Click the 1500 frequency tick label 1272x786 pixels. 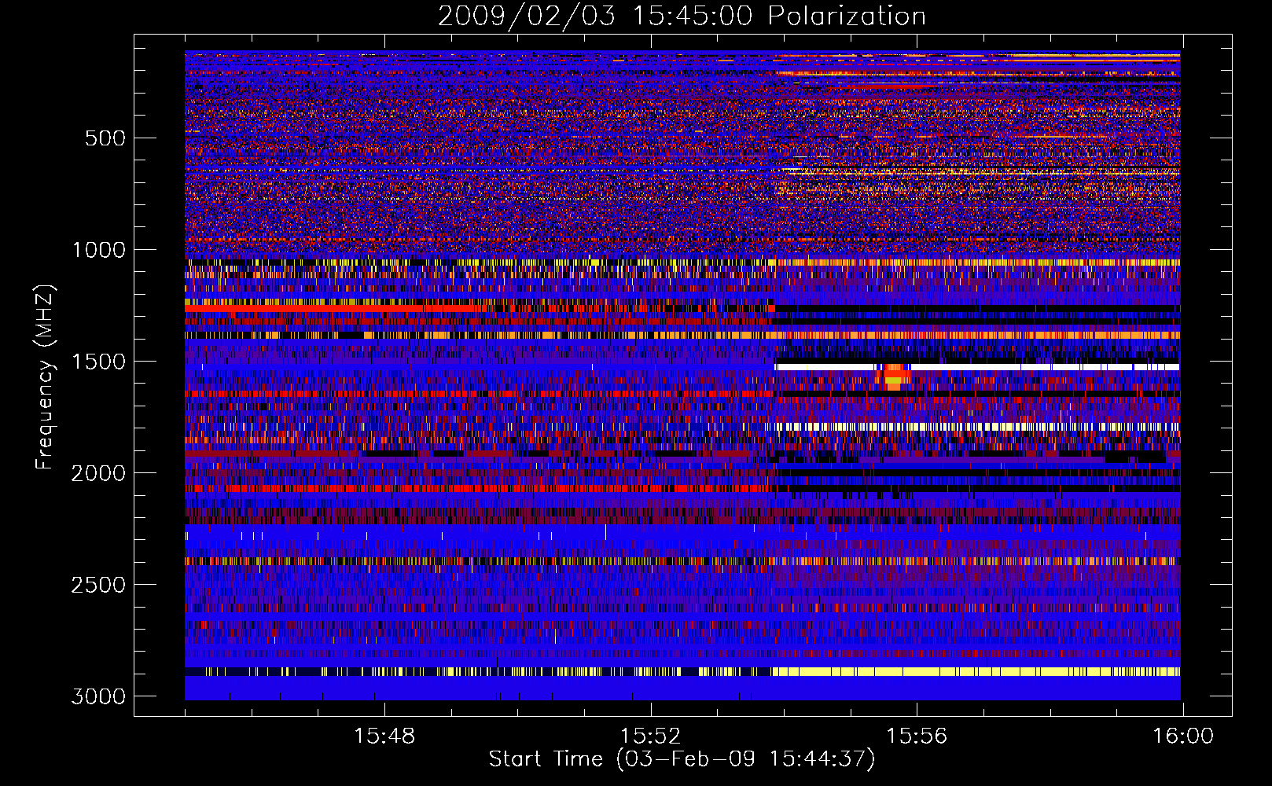[x=98, y=362]
